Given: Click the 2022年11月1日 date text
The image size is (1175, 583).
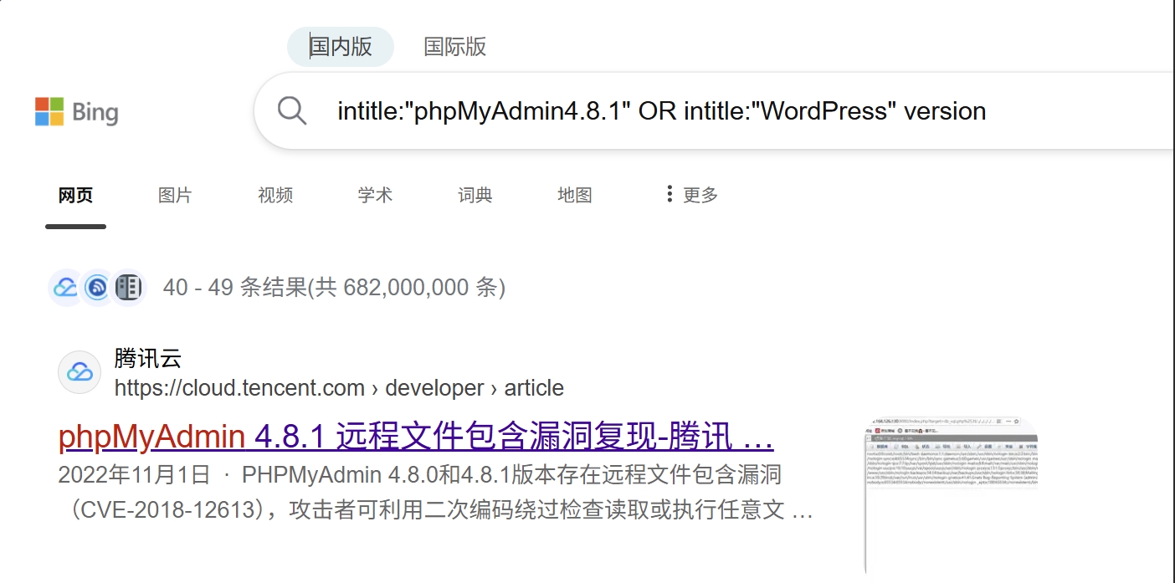Looking at the screenshot, I should tap(134, 476).
